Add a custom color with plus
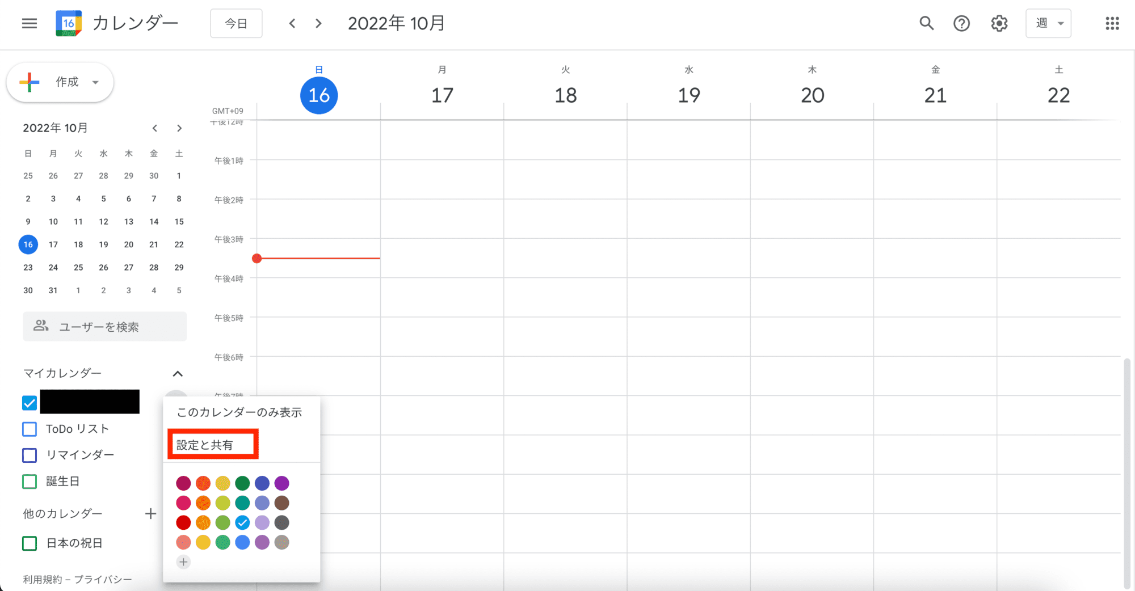The image size is (1135, 591). point(183,562)
